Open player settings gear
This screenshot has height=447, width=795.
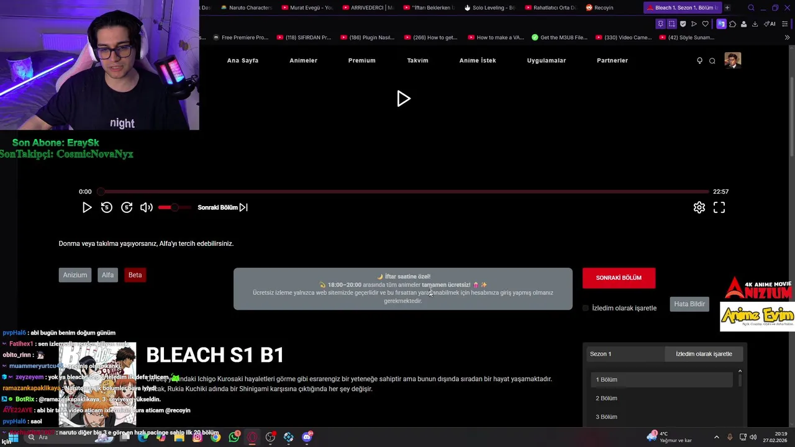pyautogui.click(x=699, y=208)
